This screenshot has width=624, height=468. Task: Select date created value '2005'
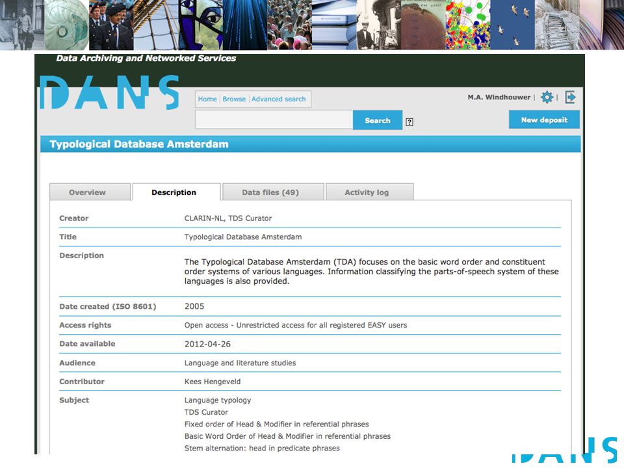click(x=194, y=306)
